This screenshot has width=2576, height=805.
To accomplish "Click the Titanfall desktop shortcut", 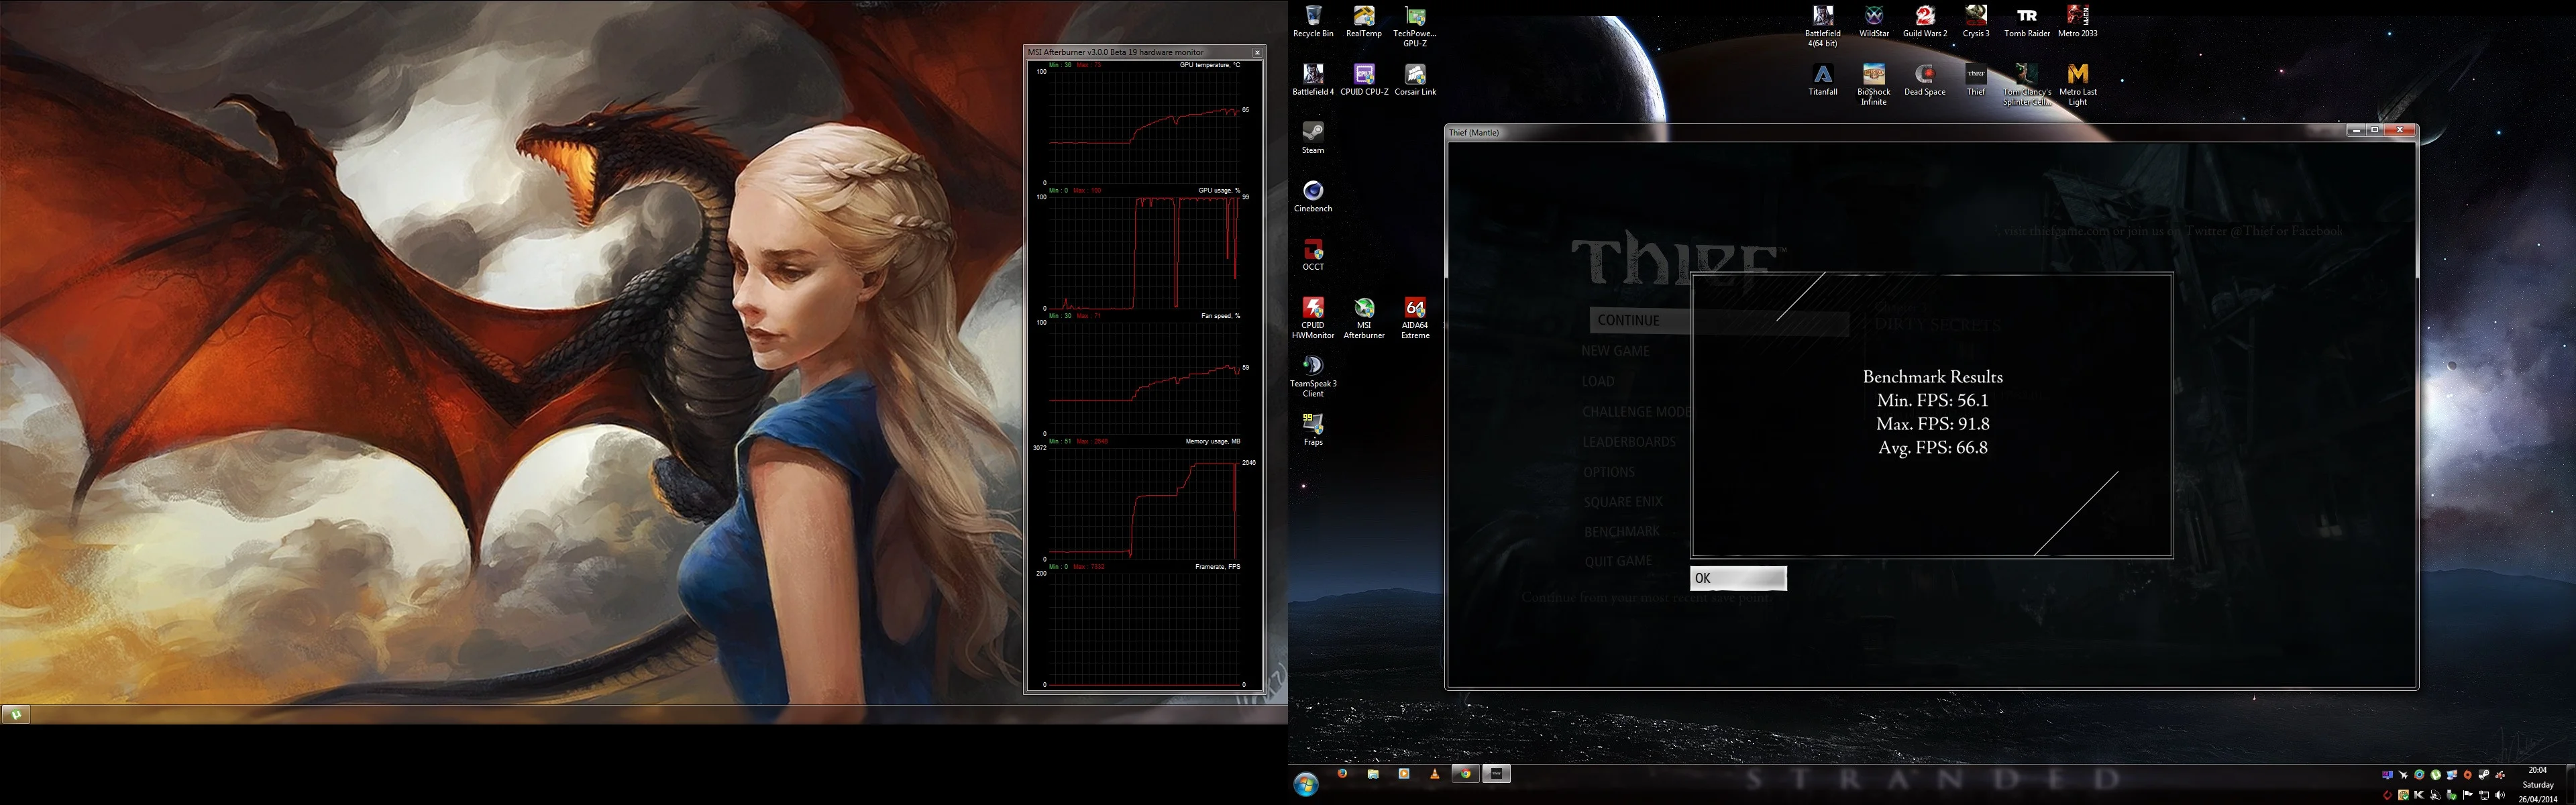I will point(1823,80).
